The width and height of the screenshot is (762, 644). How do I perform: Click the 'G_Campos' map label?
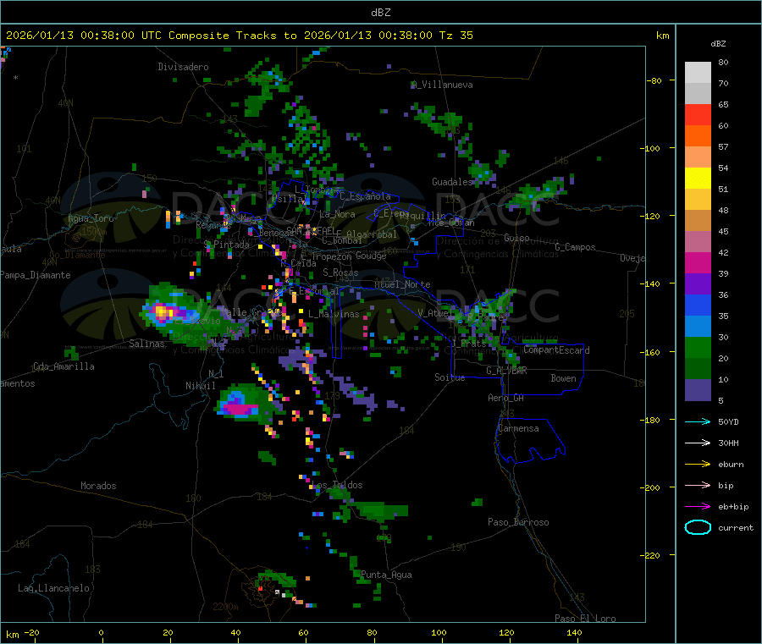tap(575, 247)
